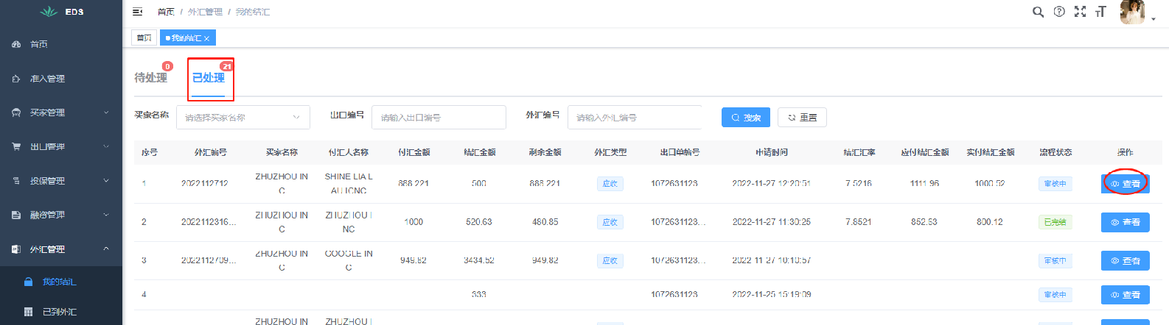The width and height of the screenshot is (1169, 325).
Task: Expand the 融资管理 sidebar menu
Action: pos(61,215)
